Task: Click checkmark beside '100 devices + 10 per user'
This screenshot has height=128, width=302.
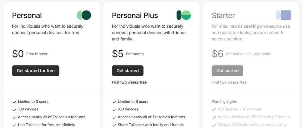Action: click(x=214, y=109)
